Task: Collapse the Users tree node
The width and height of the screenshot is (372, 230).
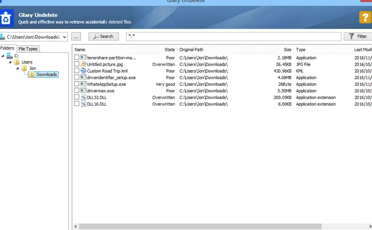Action: coord(11,62)
